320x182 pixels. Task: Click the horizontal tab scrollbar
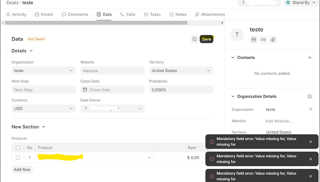(96, 23)
